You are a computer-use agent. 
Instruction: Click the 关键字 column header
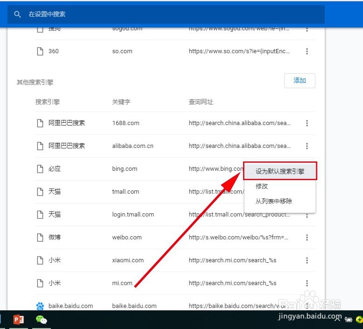point(121,102)
